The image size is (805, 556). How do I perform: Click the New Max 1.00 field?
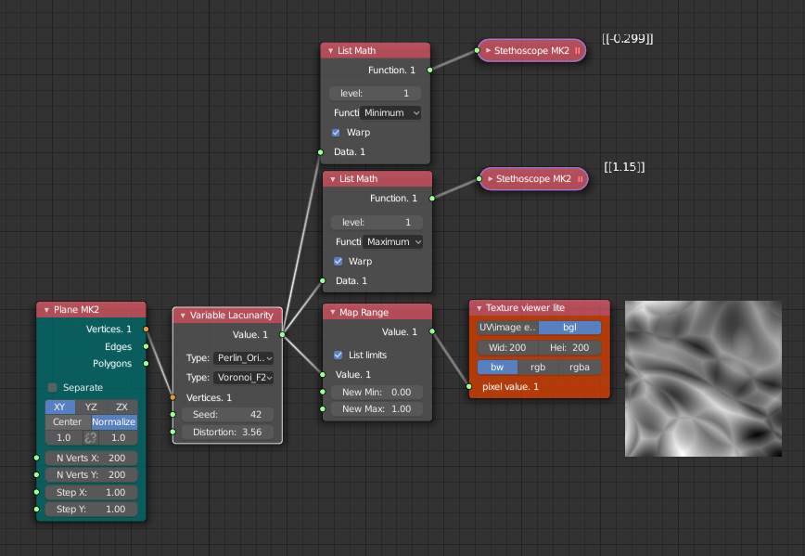point(377,409)
